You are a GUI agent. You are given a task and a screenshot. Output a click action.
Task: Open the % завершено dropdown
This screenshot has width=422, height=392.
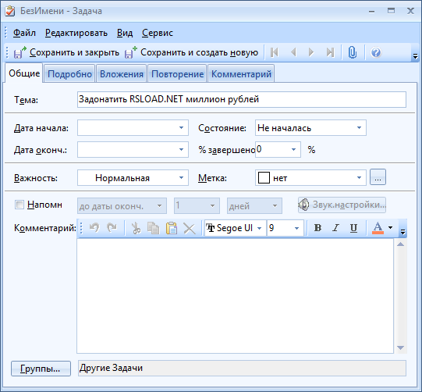coord(293,149)
